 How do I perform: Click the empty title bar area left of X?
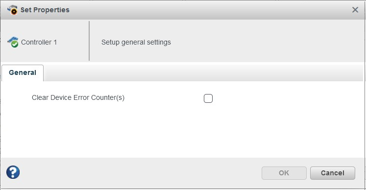[210, 10]
